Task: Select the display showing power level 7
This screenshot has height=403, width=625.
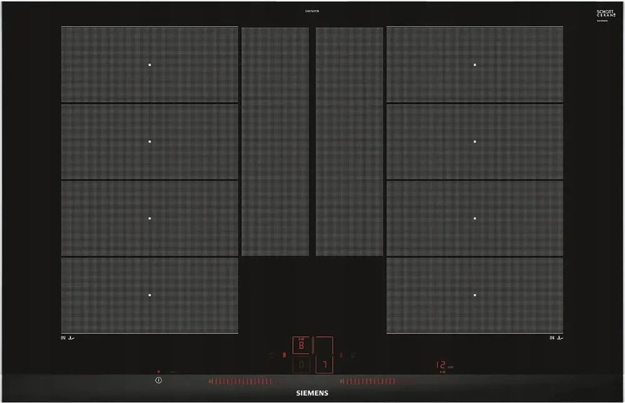Action: pyautogui.click(x=324, y=364)
